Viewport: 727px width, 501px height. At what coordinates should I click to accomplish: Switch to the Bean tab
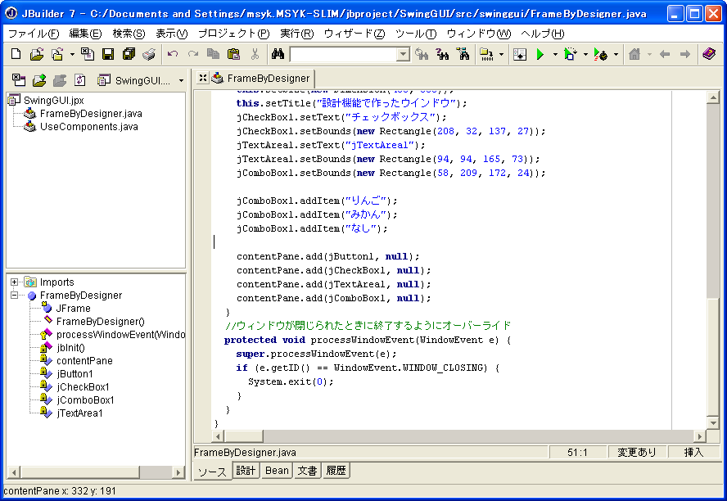pyautogui.click(x=277, y=471)
